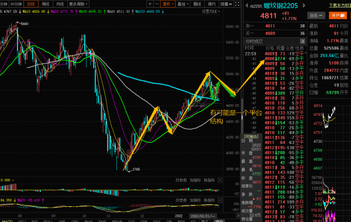Click 换指标 on volume sub-panel
Viewport: 351px width, 222px height.
click(x=209, y=180)
